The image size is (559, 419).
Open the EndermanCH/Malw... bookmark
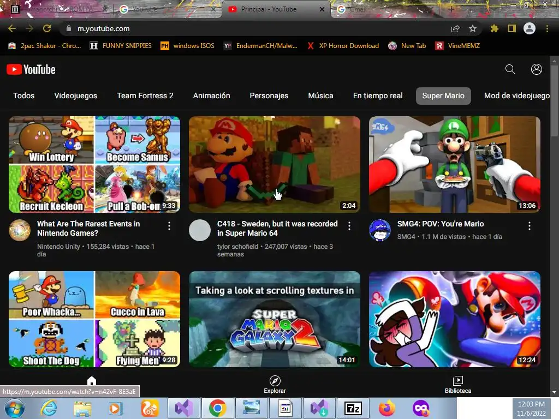[260, 46]
